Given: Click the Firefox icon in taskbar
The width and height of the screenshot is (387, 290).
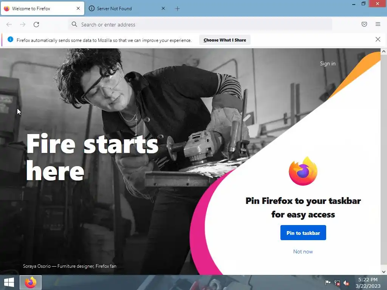Looking at the screenshot, I should 31,282.
